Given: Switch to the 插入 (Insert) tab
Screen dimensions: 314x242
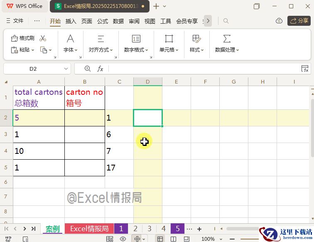Looking at the screenshot, I should pyautogui.click(x=71, y=21).
